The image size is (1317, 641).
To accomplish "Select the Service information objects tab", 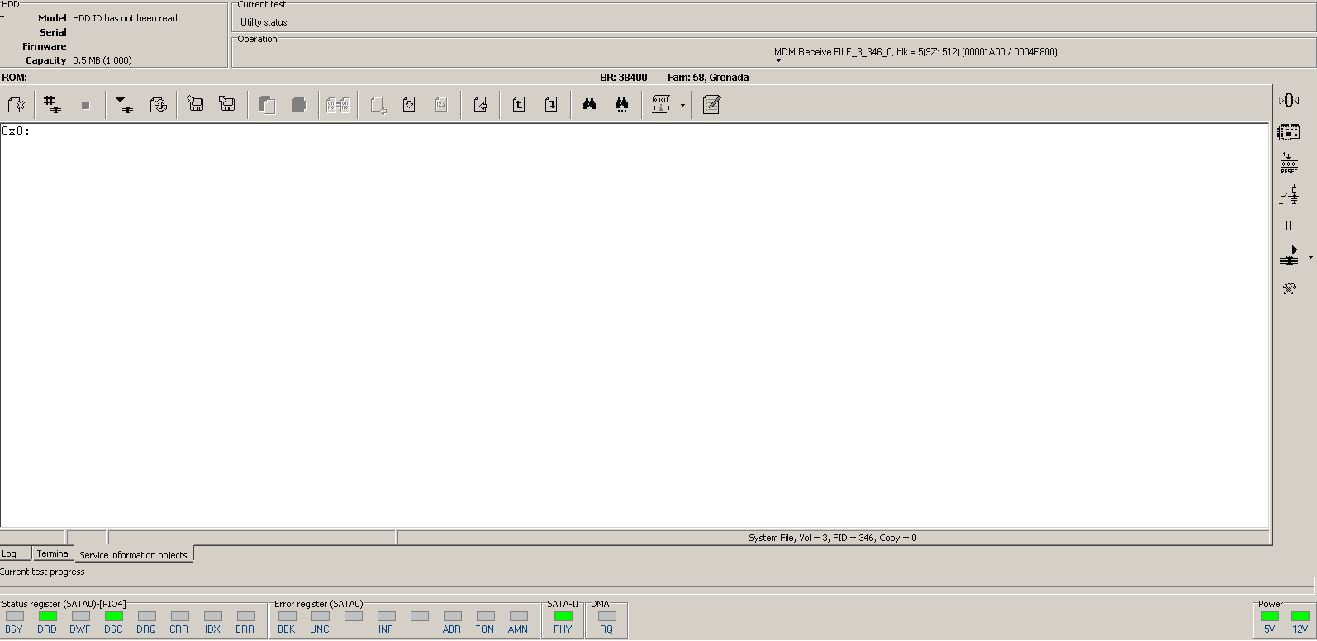I will 133,554.
